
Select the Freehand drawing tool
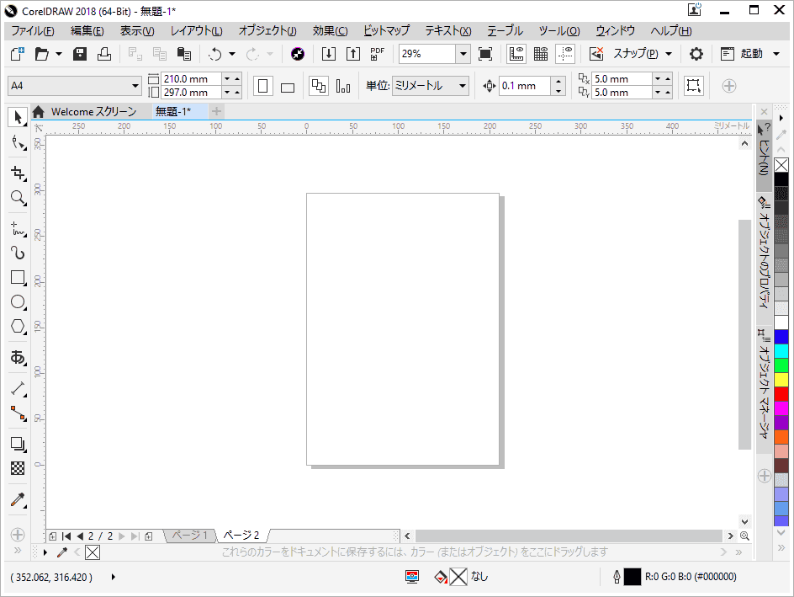[18, 229]
